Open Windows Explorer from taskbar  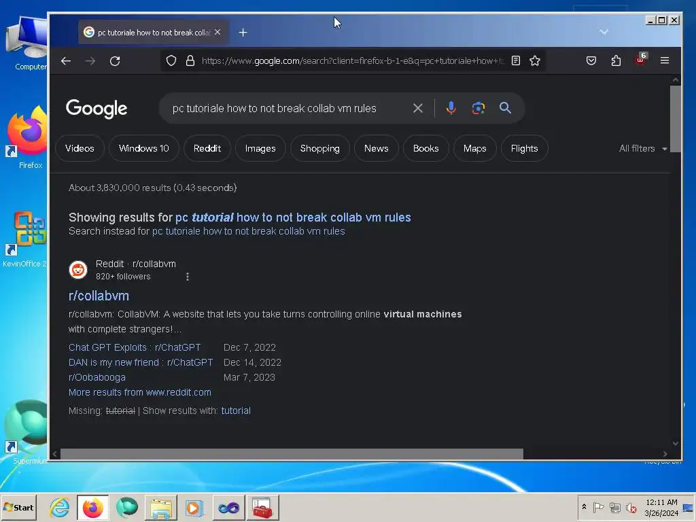(x=160, y=507)
